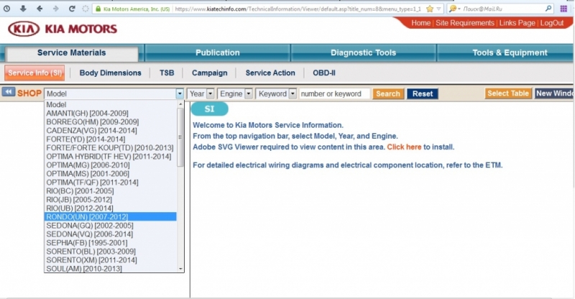Click the number or keyword input field

pyautogui.click(x=334, y=93)
